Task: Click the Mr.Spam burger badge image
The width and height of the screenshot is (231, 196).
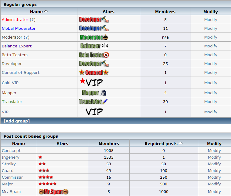Action: point(54,191)
